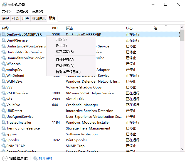This screenshot has height=163, width=185.
Task: Click the Virtual Disk description cell
Action: (x=75, y=99)
